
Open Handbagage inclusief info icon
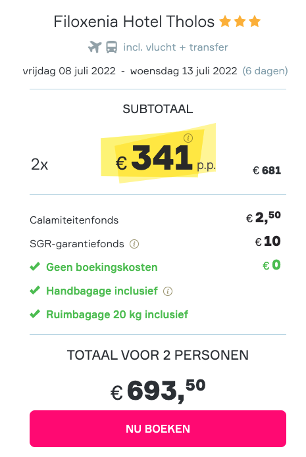168,291
